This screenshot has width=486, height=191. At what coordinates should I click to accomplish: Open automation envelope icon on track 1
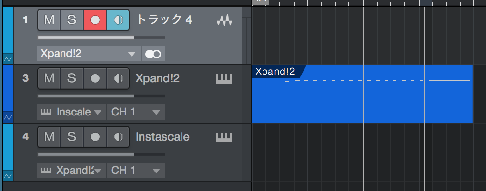click(8, 59)
